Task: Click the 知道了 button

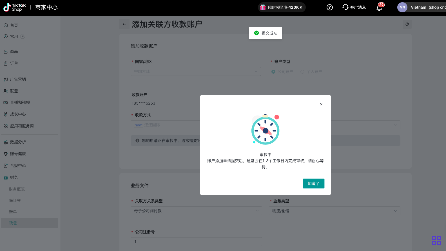Action: click(313, 184)
